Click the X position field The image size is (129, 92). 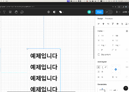[x=104, y=36]
